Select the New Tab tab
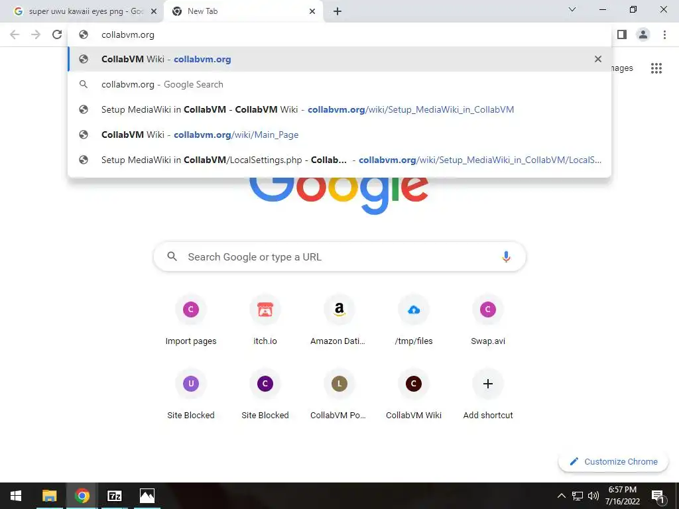 (243, 11)
